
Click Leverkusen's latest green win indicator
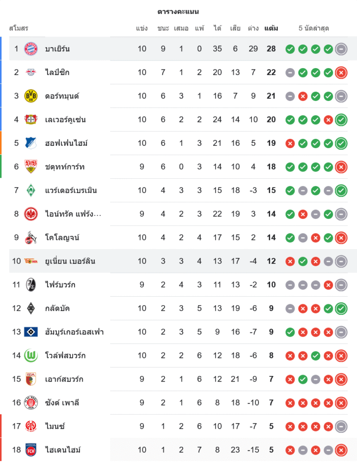pos(341,119)
